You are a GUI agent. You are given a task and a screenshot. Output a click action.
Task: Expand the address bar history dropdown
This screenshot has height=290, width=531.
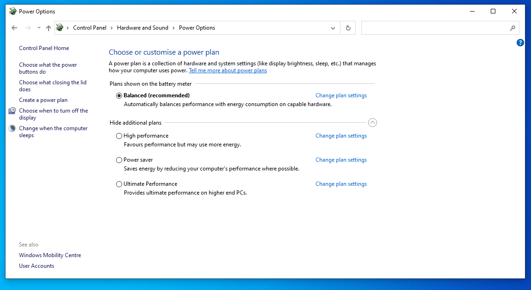(333, 28)
